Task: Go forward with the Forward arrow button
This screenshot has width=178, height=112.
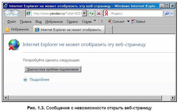Action: [15, 13]
